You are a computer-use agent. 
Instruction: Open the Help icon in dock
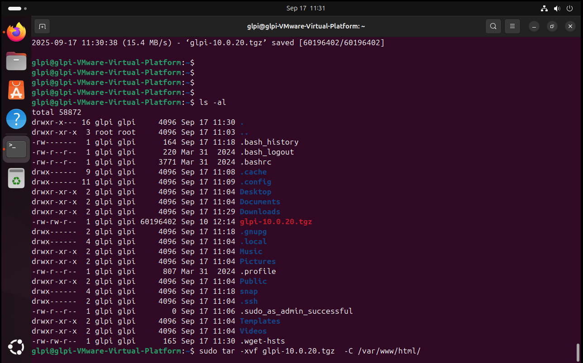(16, 119)
